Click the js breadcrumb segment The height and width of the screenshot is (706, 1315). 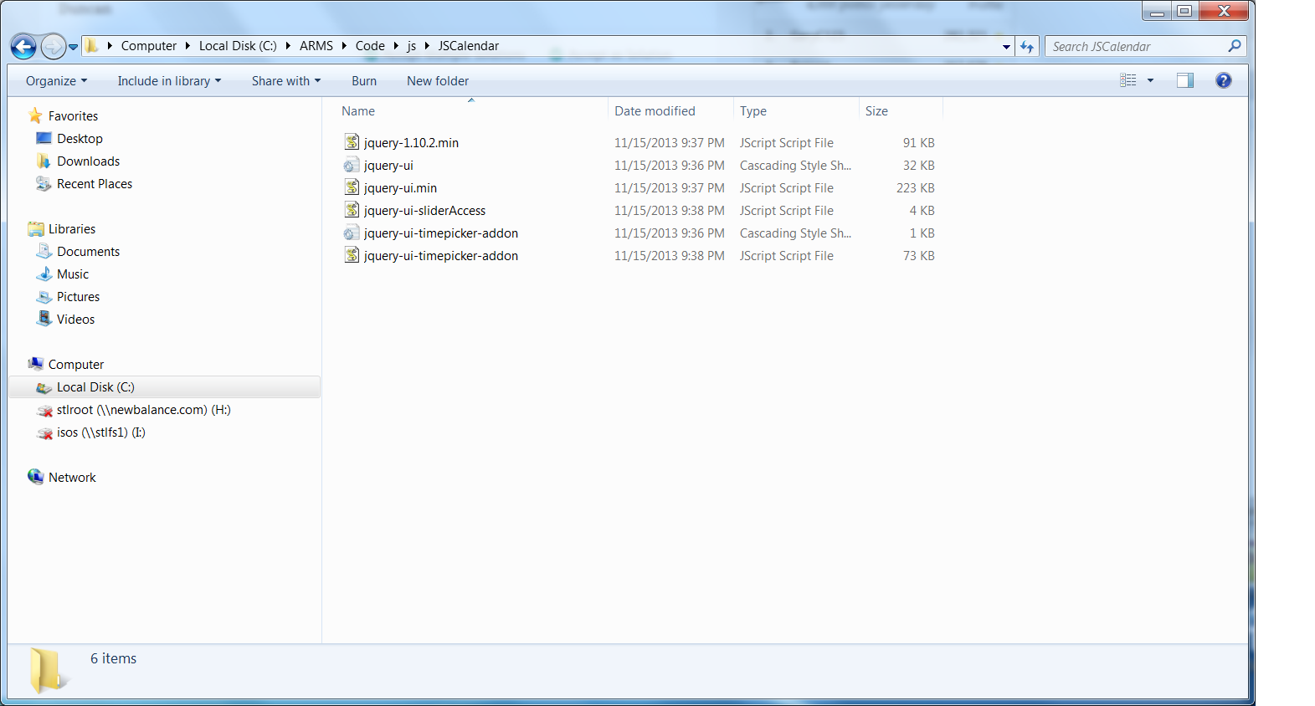click(x=412, y=46)
